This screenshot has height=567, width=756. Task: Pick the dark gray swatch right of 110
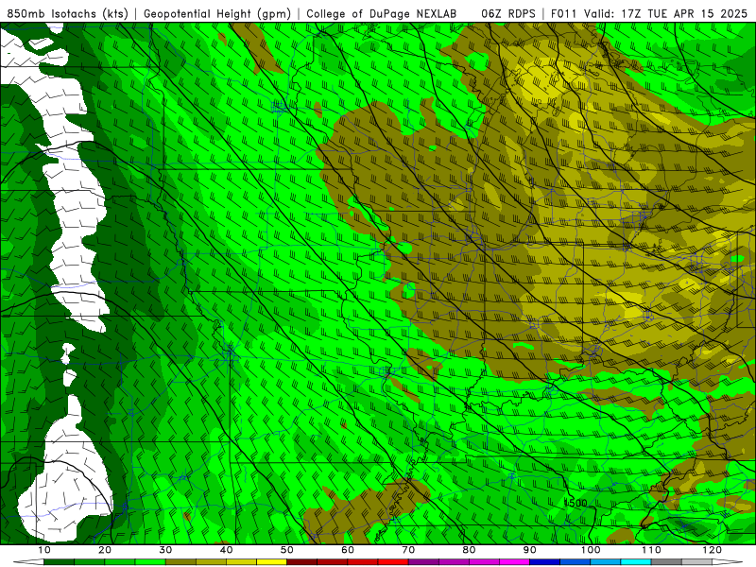666,562
